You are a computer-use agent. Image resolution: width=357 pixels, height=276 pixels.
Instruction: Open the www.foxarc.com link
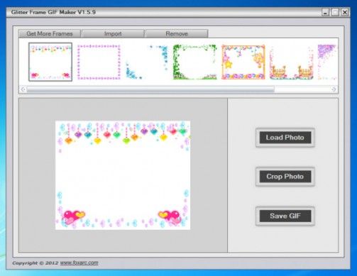pyautogui.click(x=79, y=263)
